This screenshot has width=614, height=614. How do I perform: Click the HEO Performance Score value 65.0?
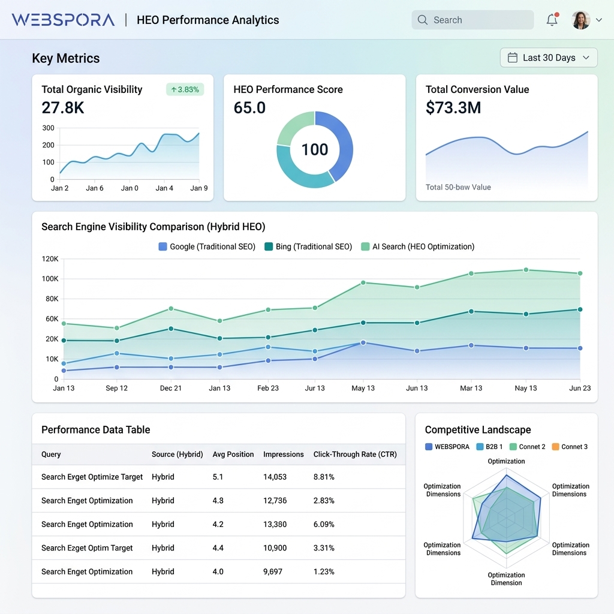pyautogui.click(x=249, y=108)
